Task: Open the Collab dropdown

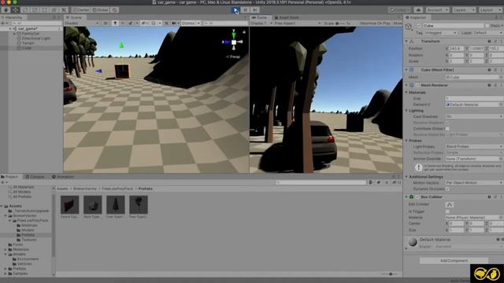Action: click(x=400, y=10)
